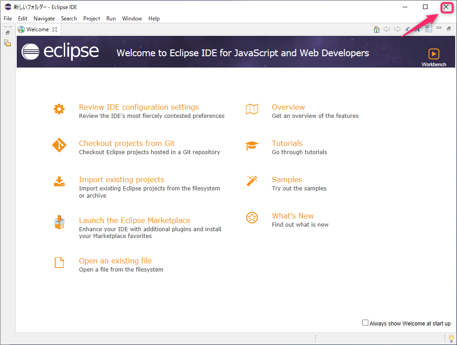Click the Workbench play icon
The height and width of the screenshot is (345, 457).
[433, 54]
